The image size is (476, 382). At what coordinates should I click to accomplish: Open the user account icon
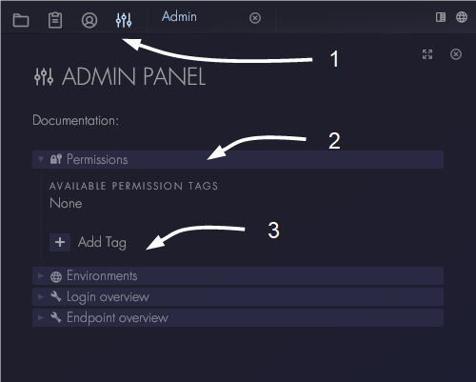89,20
